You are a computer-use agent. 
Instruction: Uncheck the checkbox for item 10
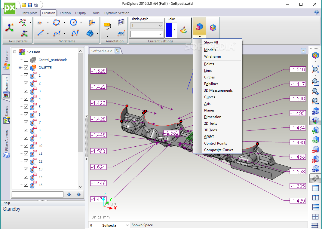(26, 145)
